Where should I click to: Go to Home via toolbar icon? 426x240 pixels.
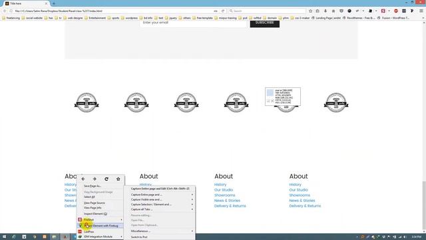[x=333, y=11]
